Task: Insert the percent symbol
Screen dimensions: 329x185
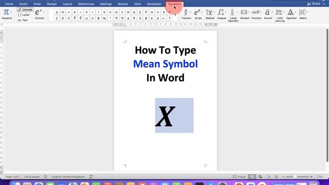Action: click(104, 18)
